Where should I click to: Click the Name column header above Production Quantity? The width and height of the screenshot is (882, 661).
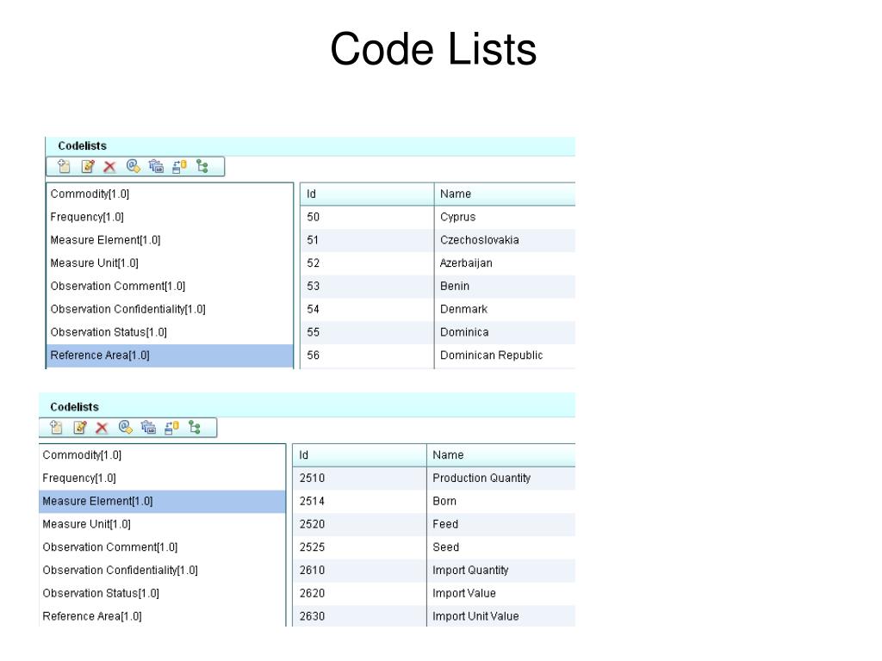[501, 455]
